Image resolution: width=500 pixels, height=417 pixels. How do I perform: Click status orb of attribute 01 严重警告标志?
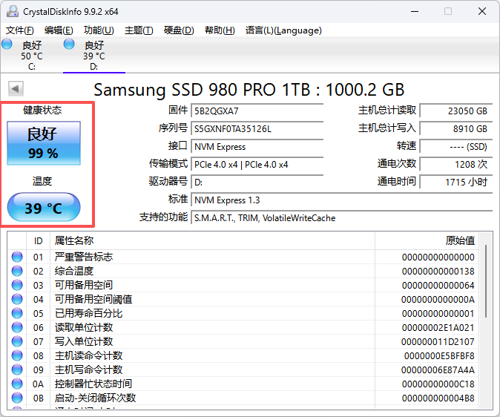(x=17, y=257)
